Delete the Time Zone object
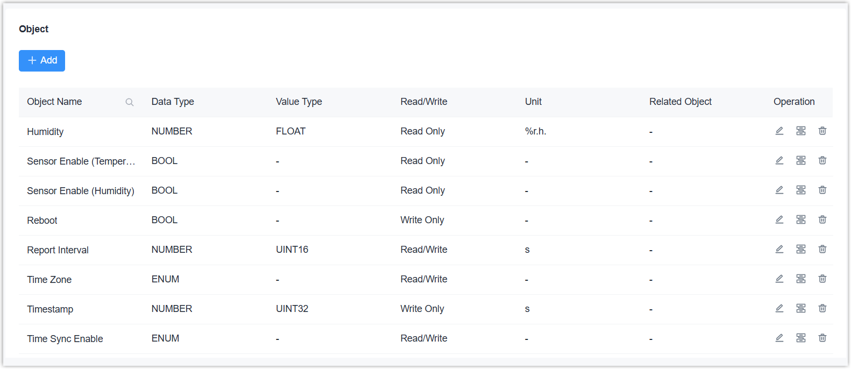 tap(822, 279)
